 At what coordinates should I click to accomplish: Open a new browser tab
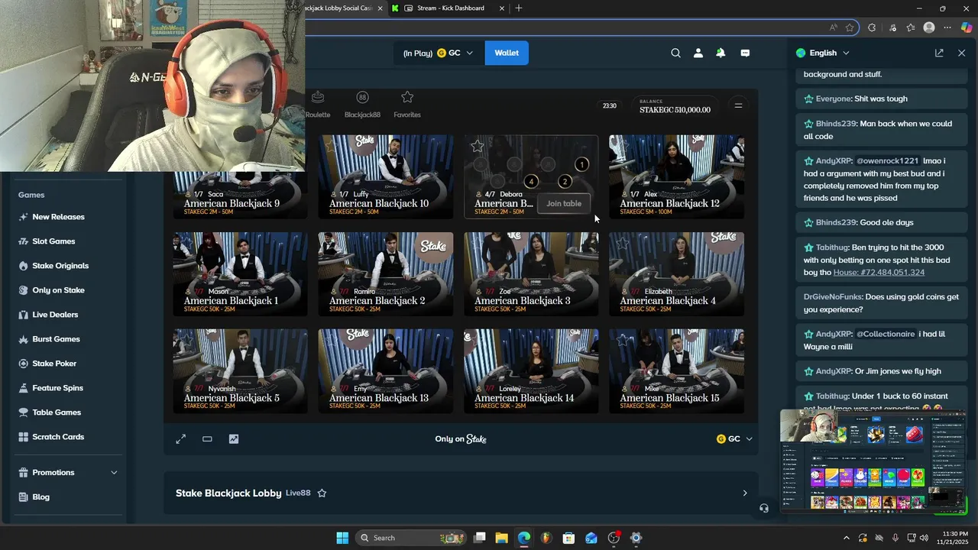tap(519, 8)
